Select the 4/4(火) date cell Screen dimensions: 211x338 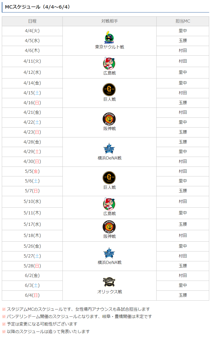pos(32,31)
